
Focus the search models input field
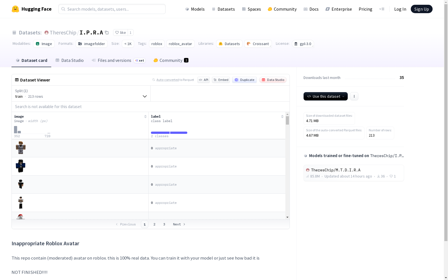point(112,9)
